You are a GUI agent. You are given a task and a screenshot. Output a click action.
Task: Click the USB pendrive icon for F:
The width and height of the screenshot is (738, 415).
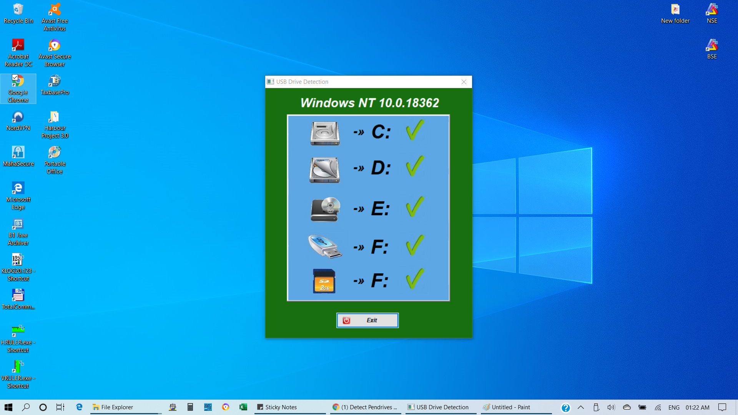click(x=325, y=246)
